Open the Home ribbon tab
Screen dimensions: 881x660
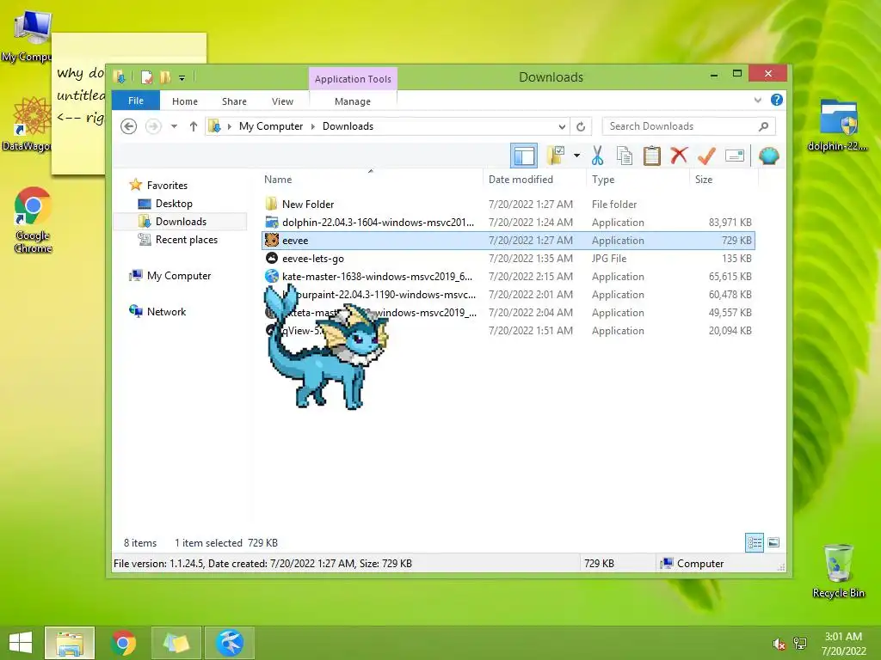tap(185, 101)
